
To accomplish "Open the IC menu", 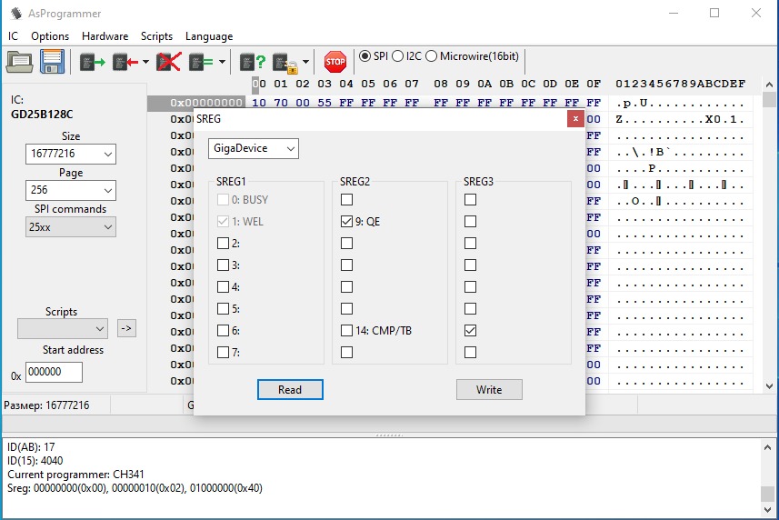I will click(x=13, y=36).
